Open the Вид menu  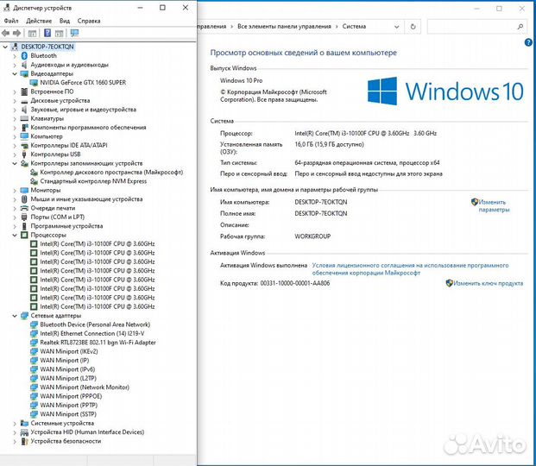click(x=65, y=21)
